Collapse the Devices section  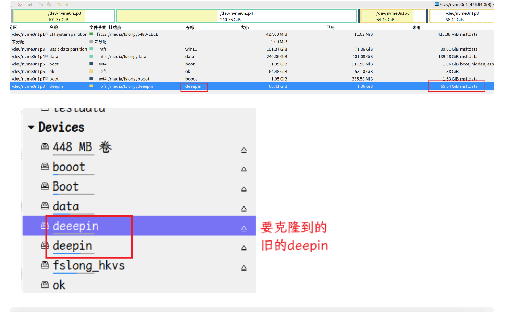coord(31,127)
